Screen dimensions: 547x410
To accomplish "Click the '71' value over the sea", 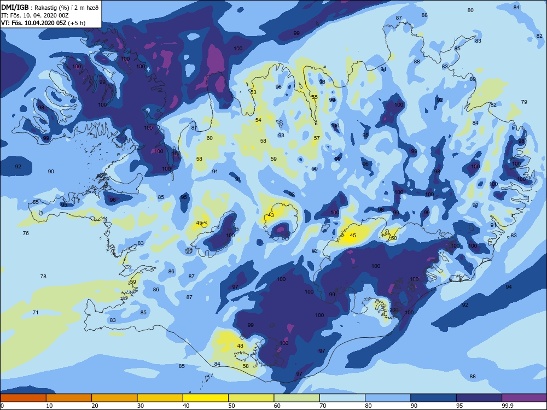I will tap(36, 312).
